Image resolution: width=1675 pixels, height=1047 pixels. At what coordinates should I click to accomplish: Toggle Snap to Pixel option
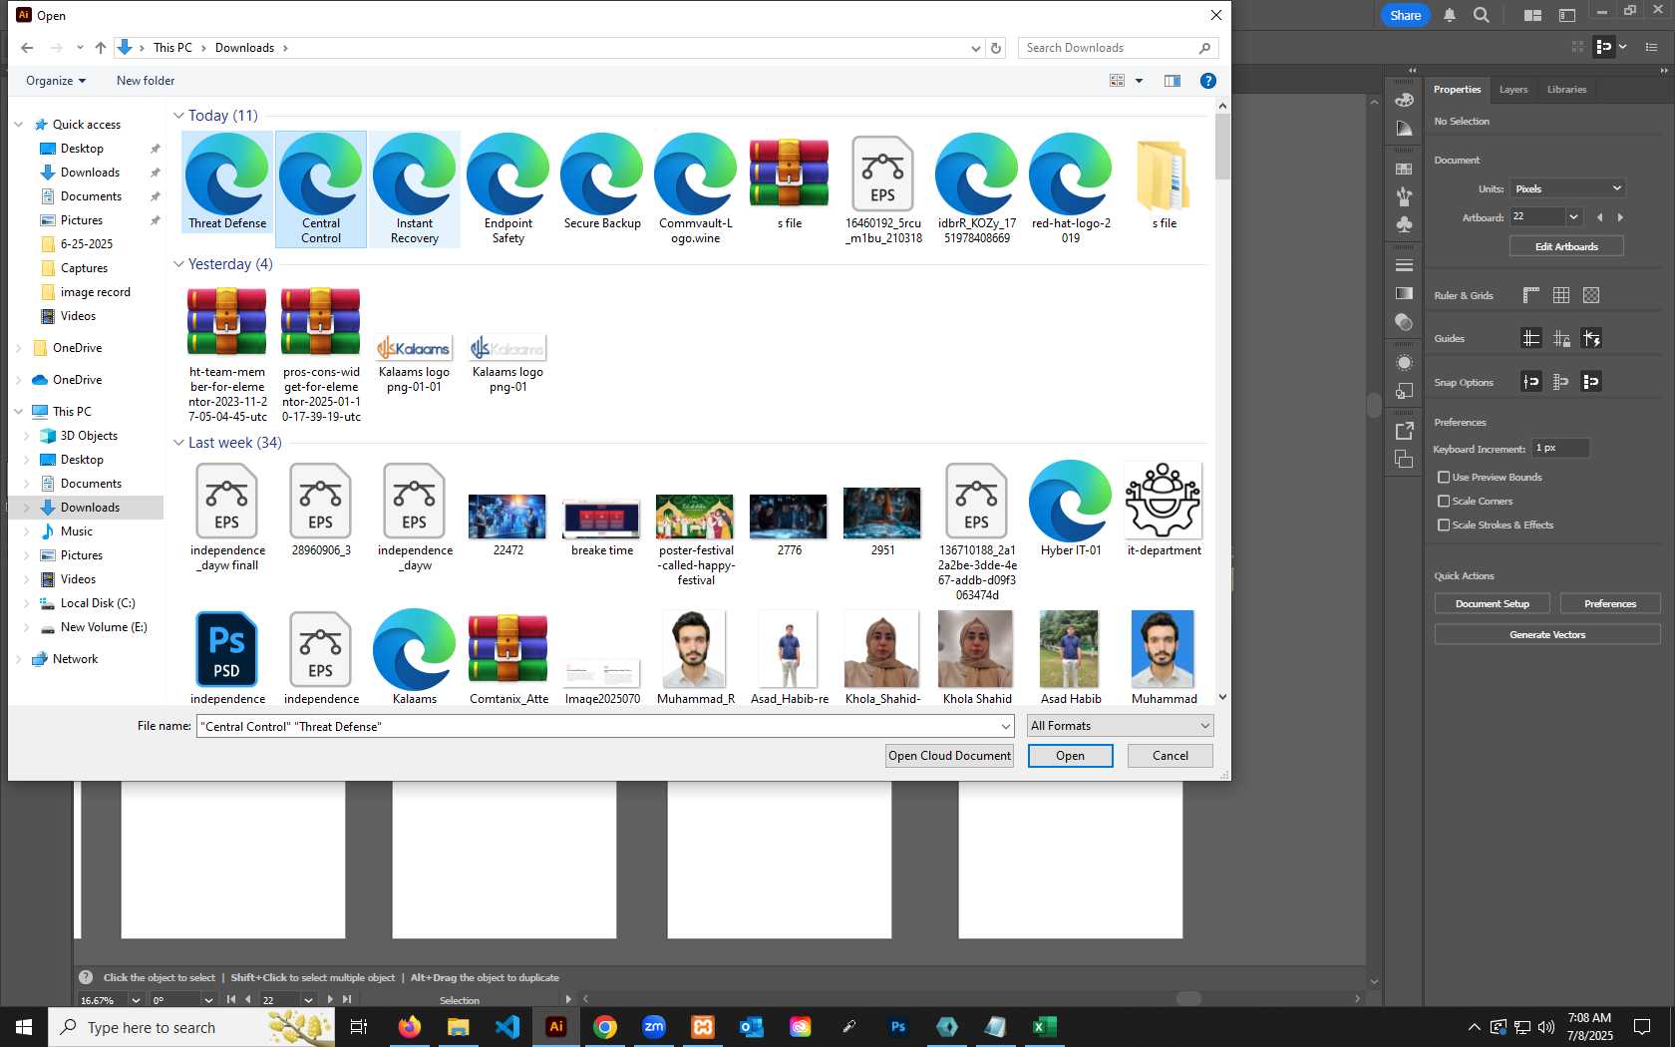[1591, 381]
